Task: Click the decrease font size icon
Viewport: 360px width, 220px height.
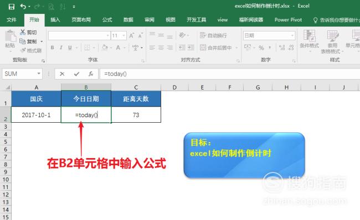Action: pos(140,35)
